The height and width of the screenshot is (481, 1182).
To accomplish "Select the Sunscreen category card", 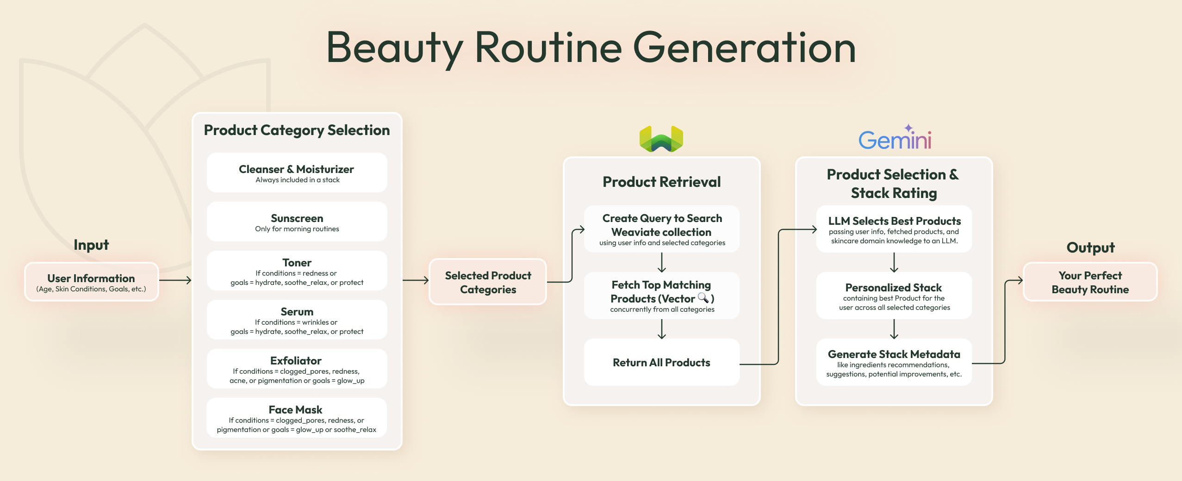I will click(x=297, y=222).
